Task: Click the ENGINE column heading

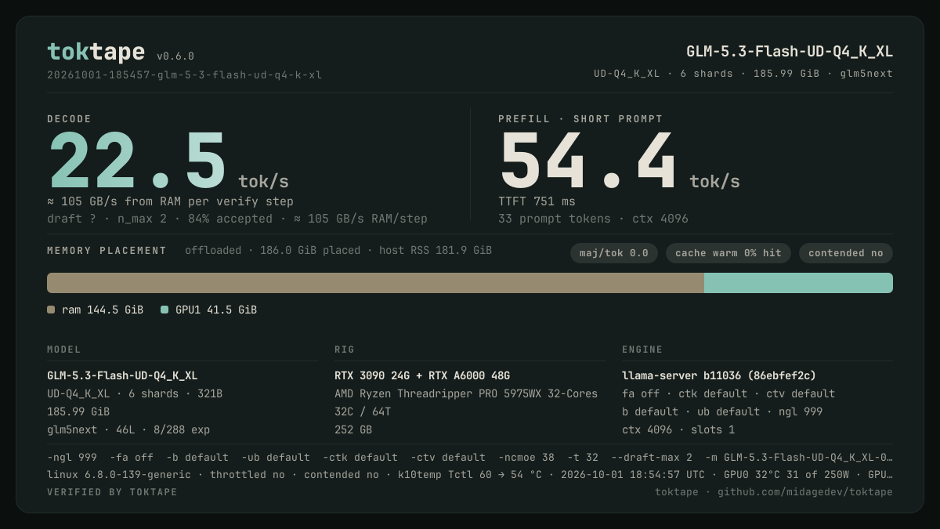Action: 642,350
